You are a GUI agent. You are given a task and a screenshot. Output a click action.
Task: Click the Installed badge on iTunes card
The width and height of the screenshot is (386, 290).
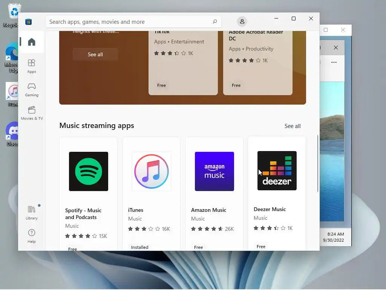tap(139, 247)
